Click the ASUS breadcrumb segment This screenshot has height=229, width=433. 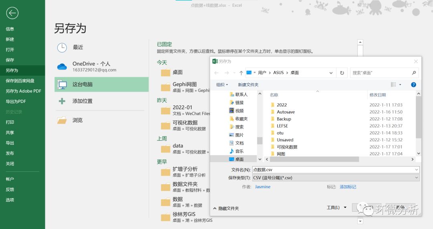(278, 72)
